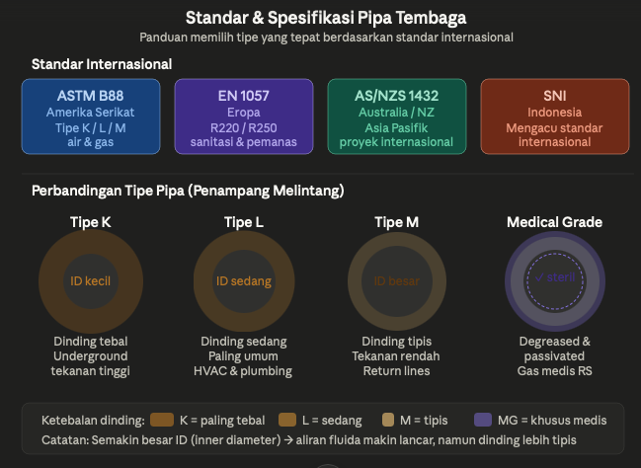The width and height of the screenshot is (641, 468).
Task: Click the steril checkmark label
Action: pos(555,277)
